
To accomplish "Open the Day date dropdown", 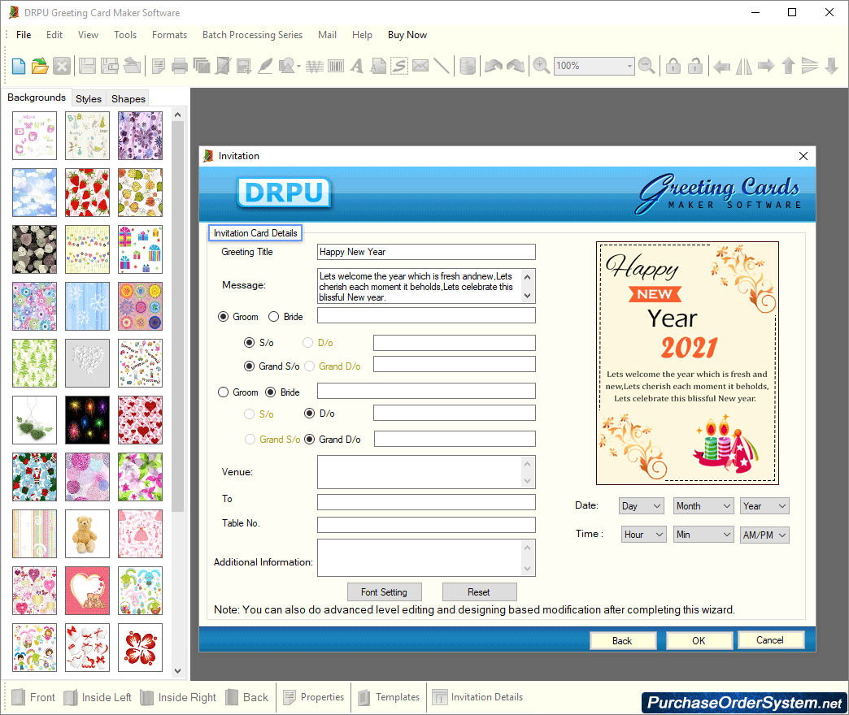I will 642,505.
